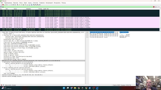The height and width of the screenshot is (90, 161).
Task: Toggle packet list colorization
Action: point(31,5)
